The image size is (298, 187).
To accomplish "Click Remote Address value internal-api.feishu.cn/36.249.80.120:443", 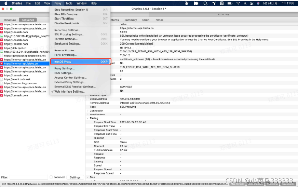I will coord(145,103).
